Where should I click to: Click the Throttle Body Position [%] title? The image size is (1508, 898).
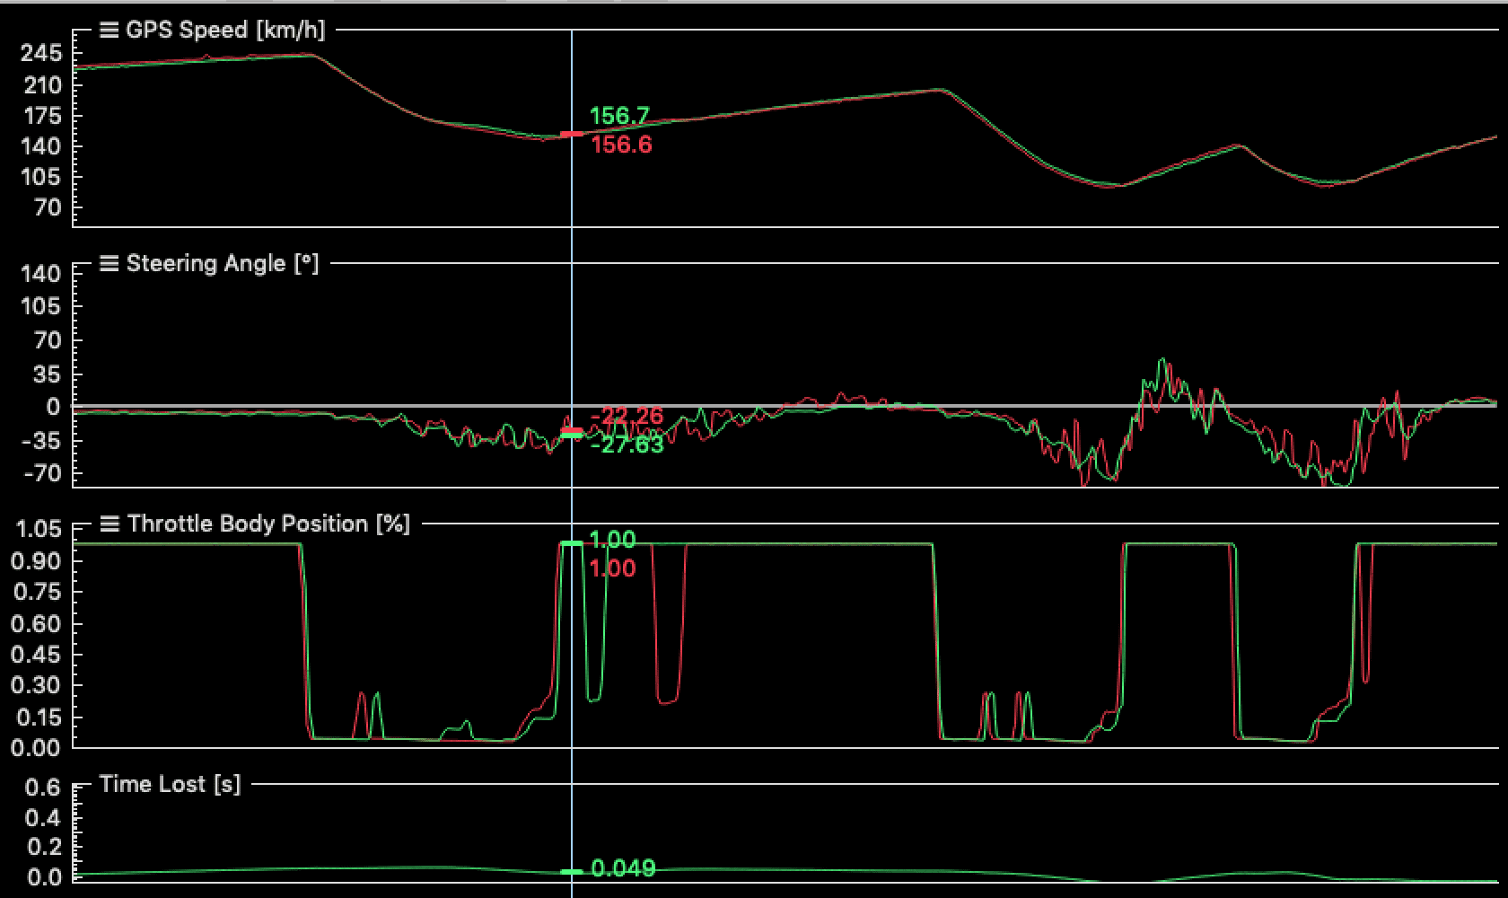[268, 524]
